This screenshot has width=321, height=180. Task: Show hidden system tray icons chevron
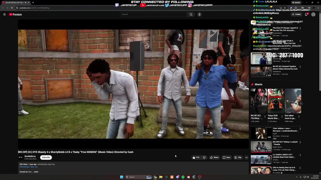[x=296, y=177]
